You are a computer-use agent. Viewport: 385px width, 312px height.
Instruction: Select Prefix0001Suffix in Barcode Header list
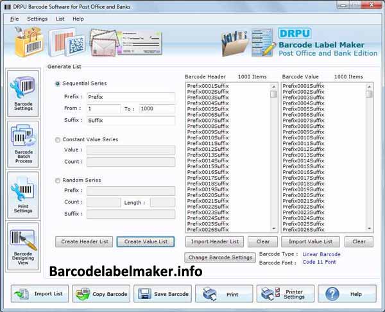point(208,86)
